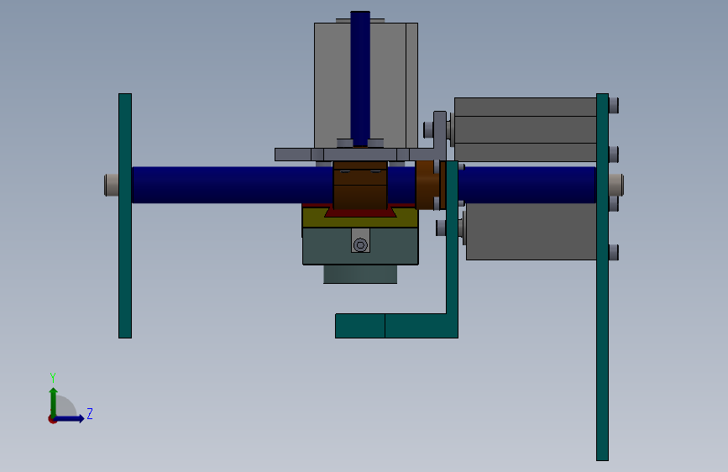The width and height of the screenshot is (728, 472).
Task: Select the topmost bolt head on the right plate
Action: [613, 105]
